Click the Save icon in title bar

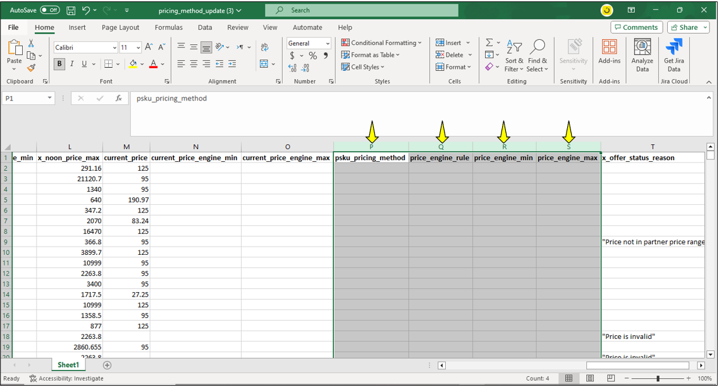[x=71, y=11]
